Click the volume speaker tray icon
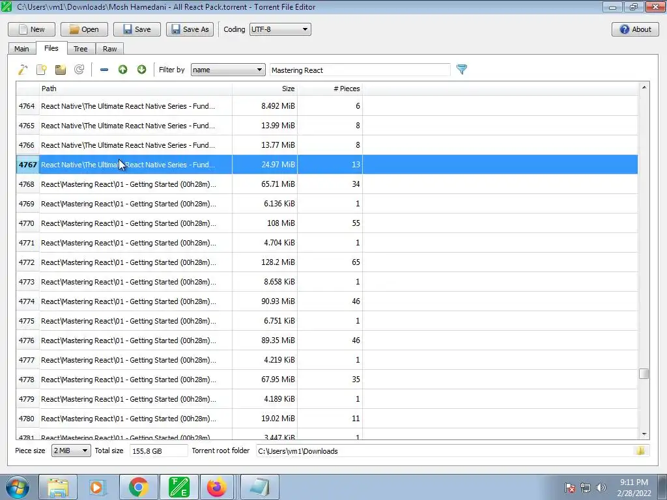Viewport: 667px width, 500px height. pos(601,488)
